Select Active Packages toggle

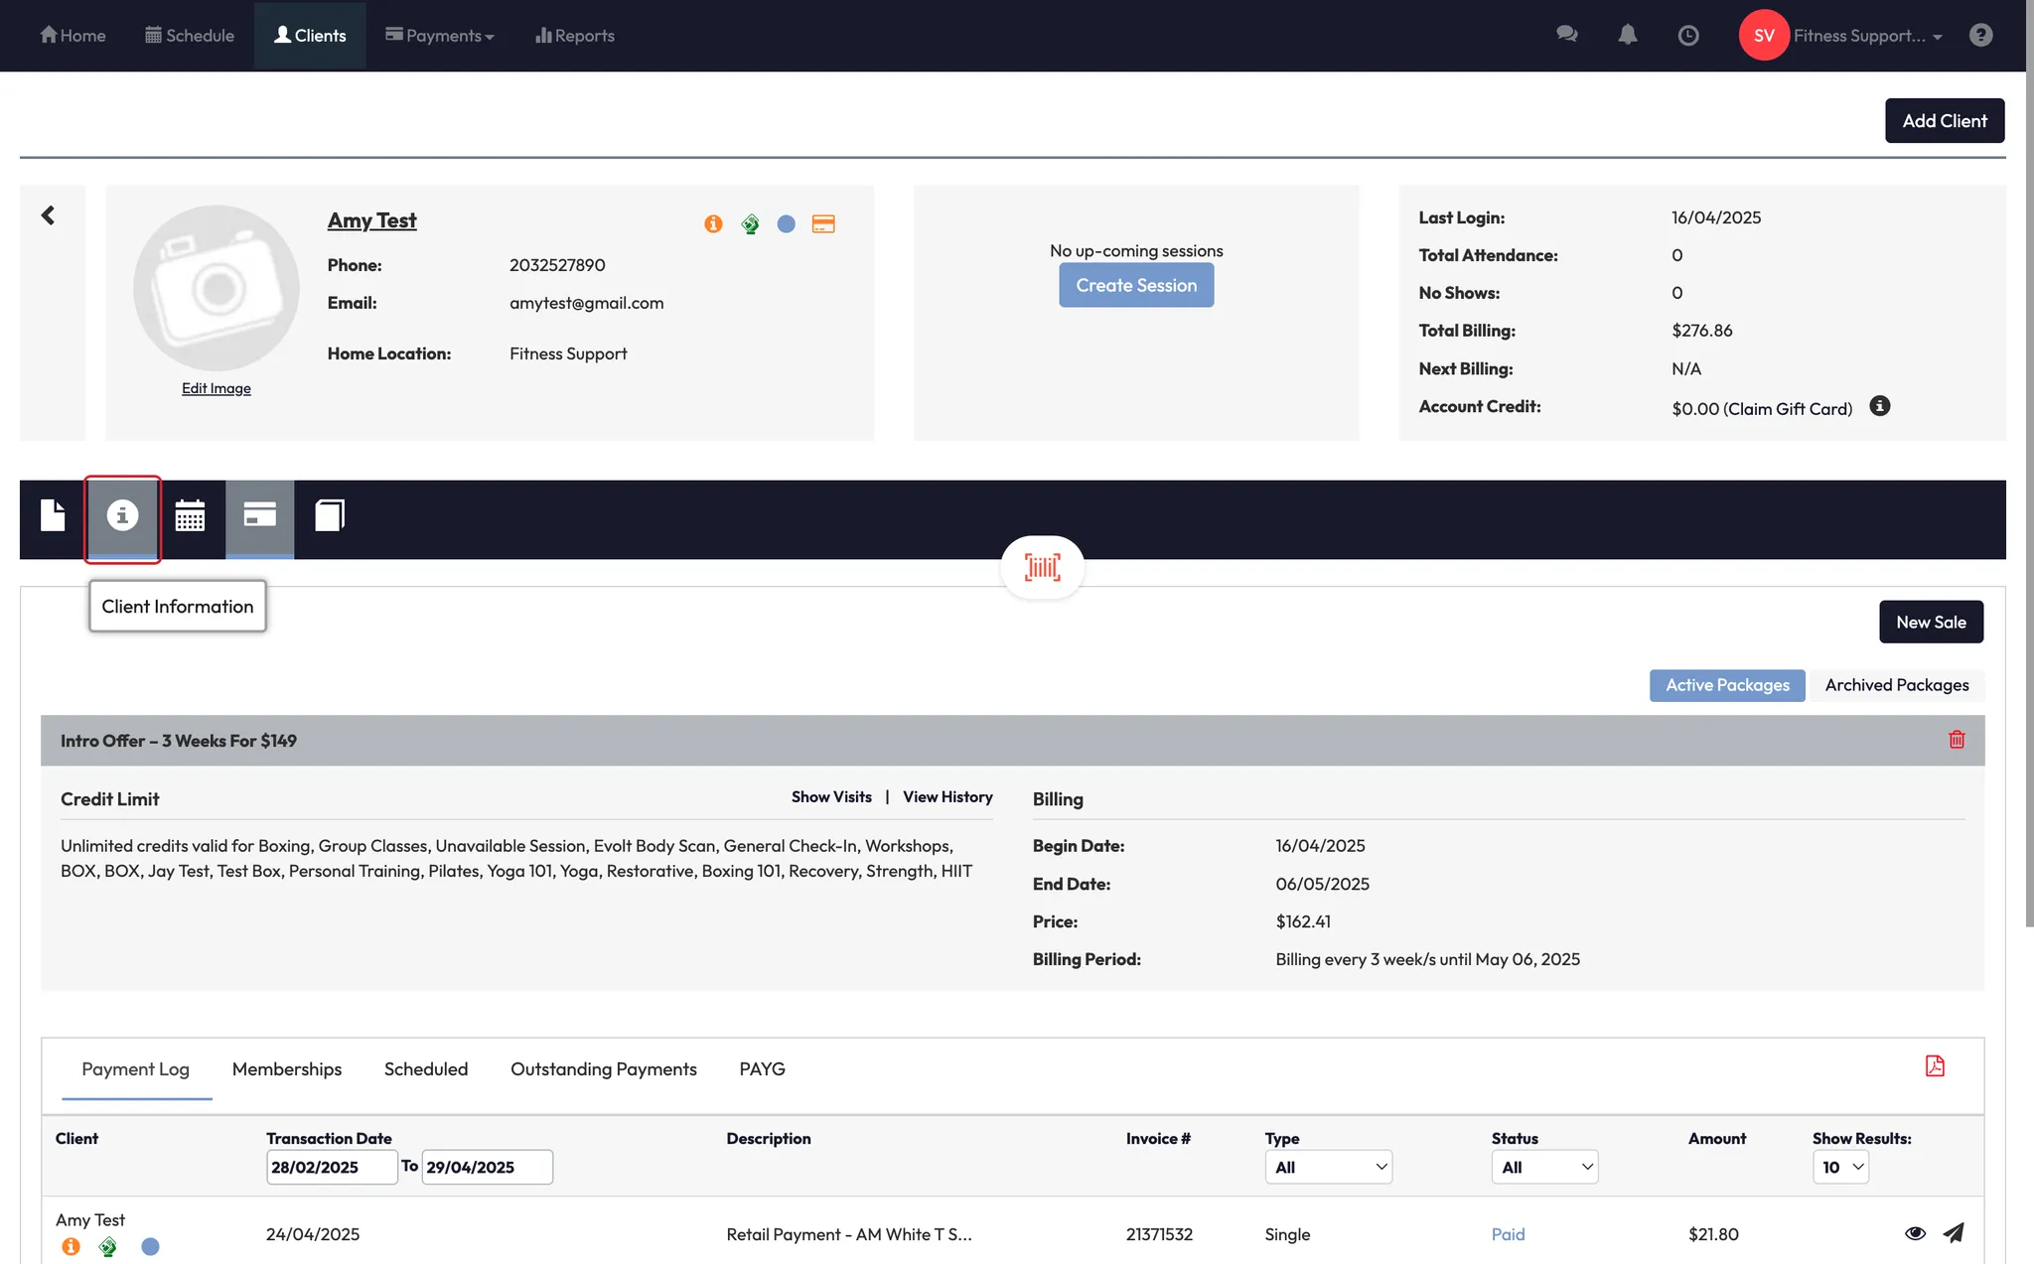(1727, 685)
